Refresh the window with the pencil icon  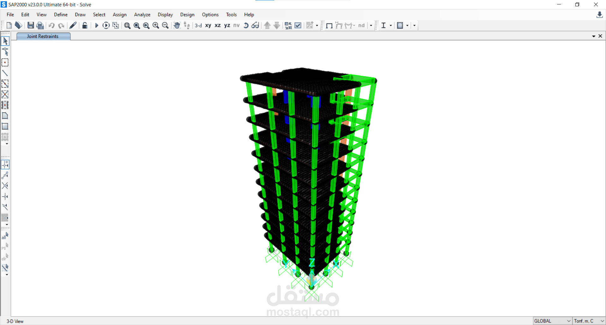(73, 26)
